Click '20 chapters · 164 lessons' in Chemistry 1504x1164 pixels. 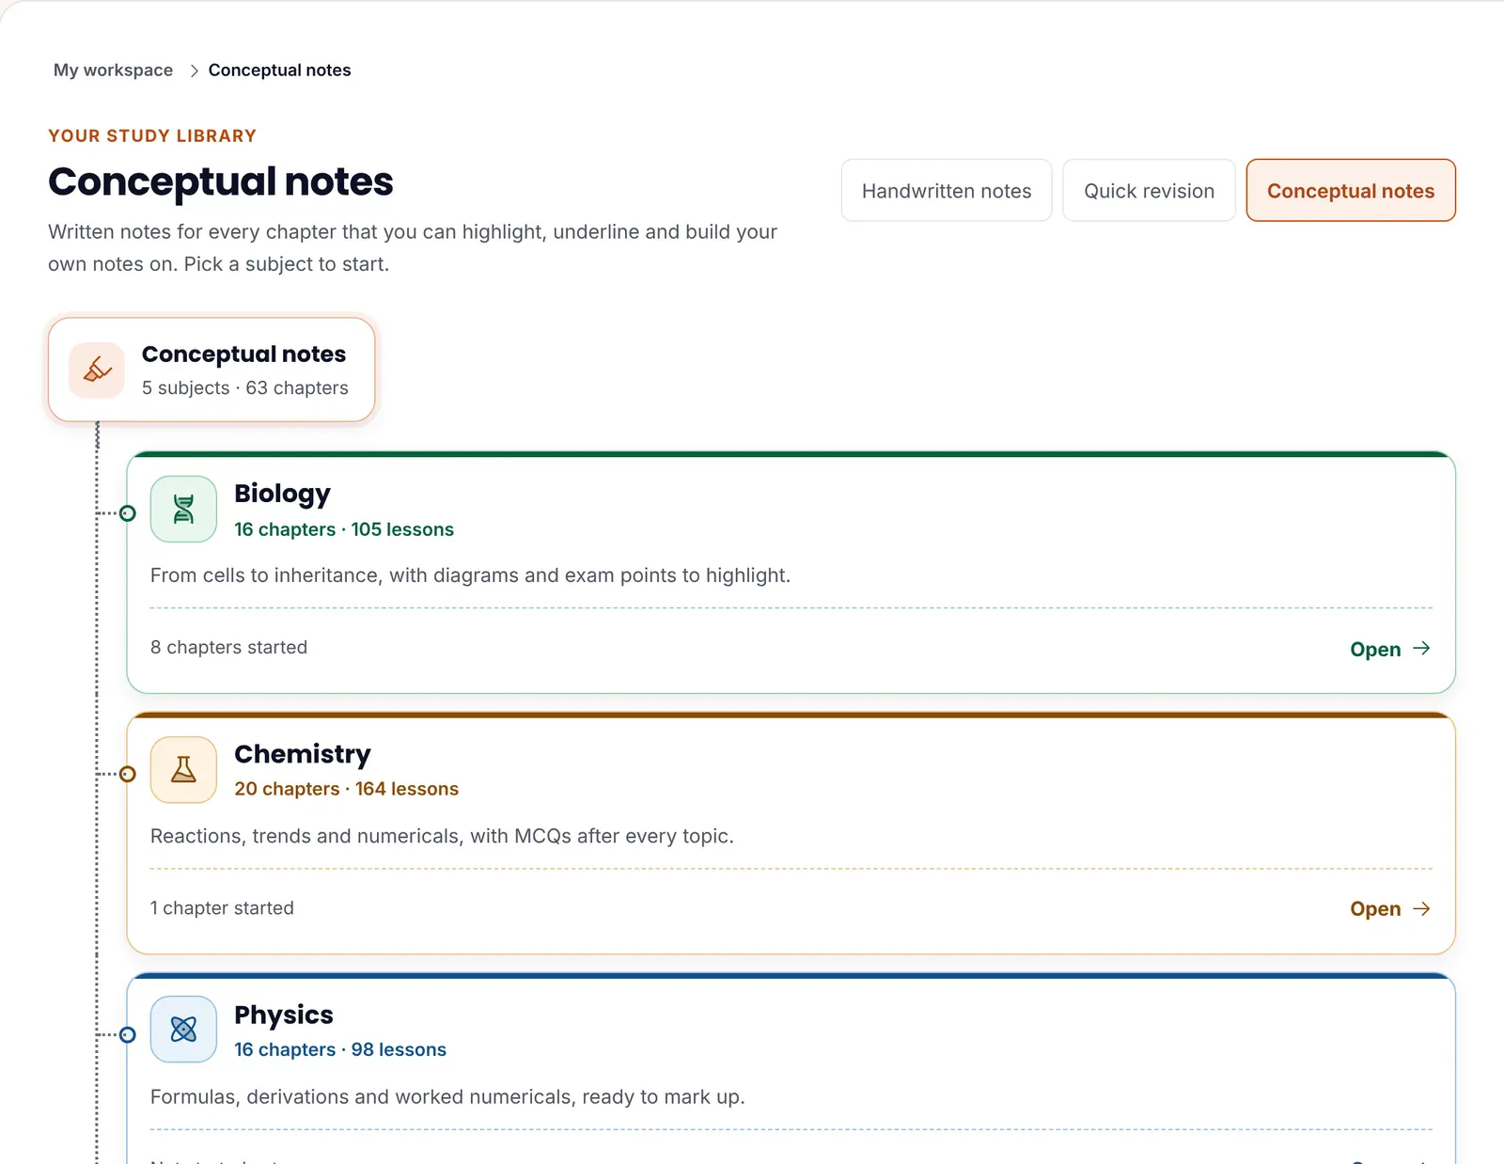point(347,789)
